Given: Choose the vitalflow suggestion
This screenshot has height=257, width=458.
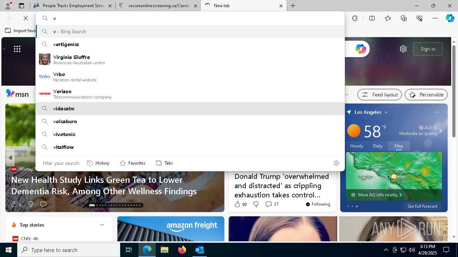Looking at the screenshot, I should 190,147.
